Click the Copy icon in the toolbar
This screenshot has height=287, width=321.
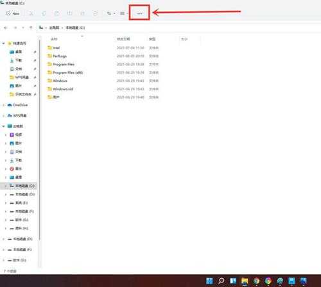click(44, 13)
